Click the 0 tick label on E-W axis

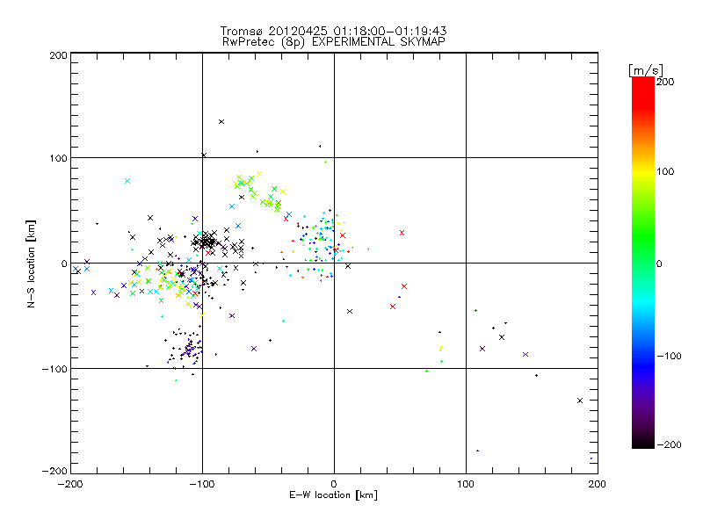pyautogui.click(x=334, y=484)
